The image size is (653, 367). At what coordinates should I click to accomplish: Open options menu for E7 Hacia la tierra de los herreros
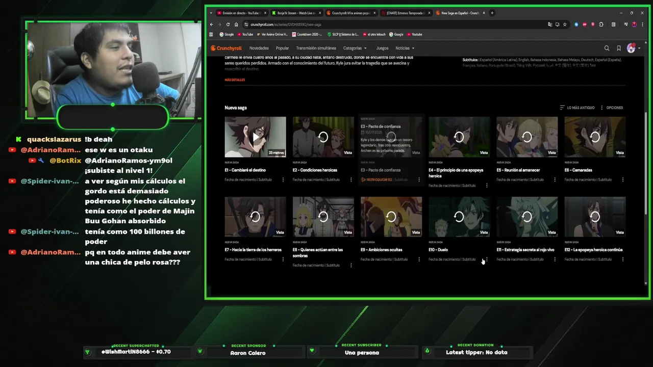283,259
